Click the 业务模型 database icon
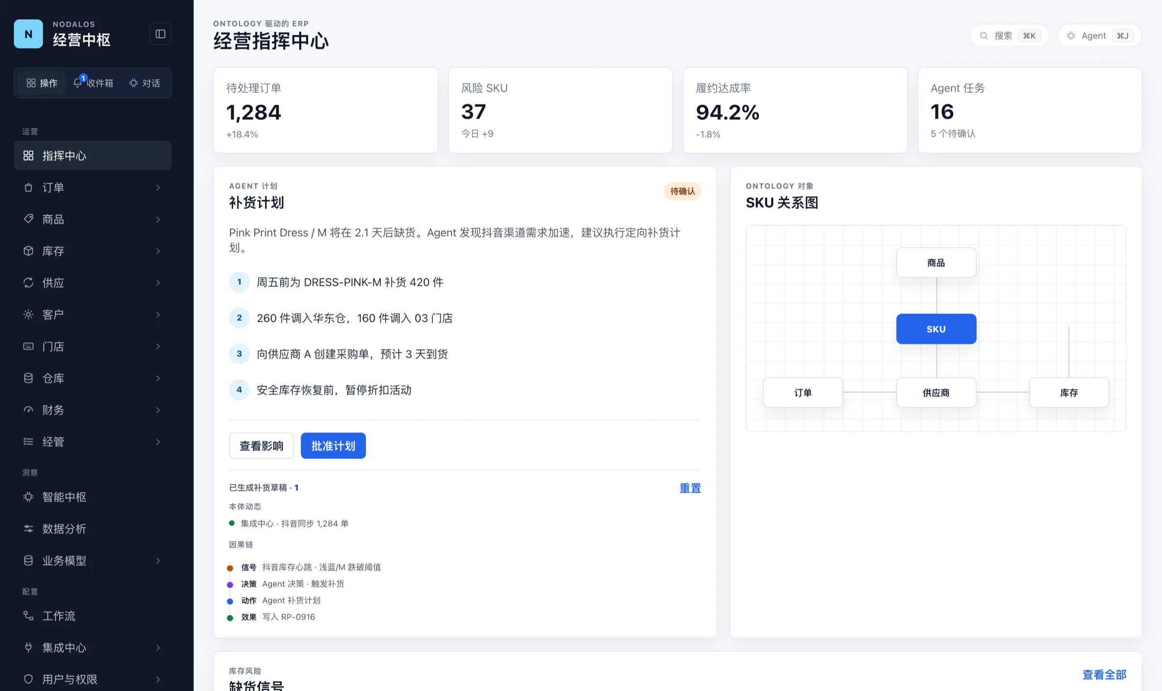The width and height of the screenshot is (1162, 691). (x=29, y=560)
